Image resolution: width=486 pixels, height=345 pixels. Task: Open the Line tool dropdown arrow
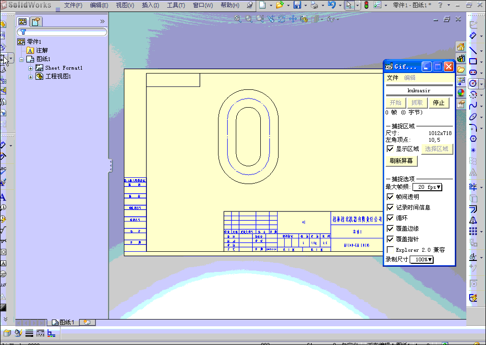[x=481, y=50]
